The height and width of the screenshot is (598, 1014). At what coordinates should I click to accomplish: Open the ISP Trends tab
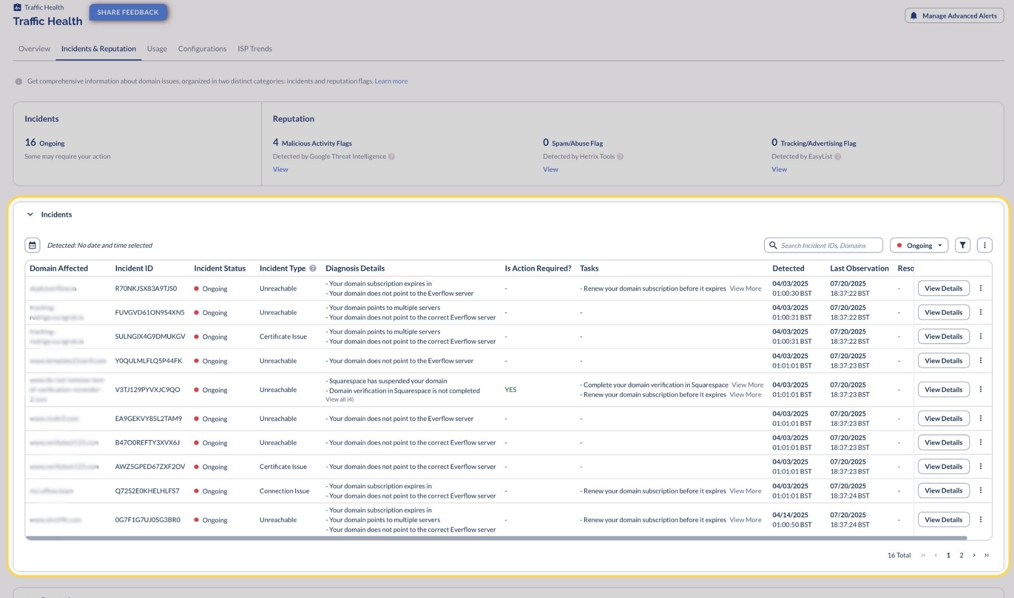[255, 49]
